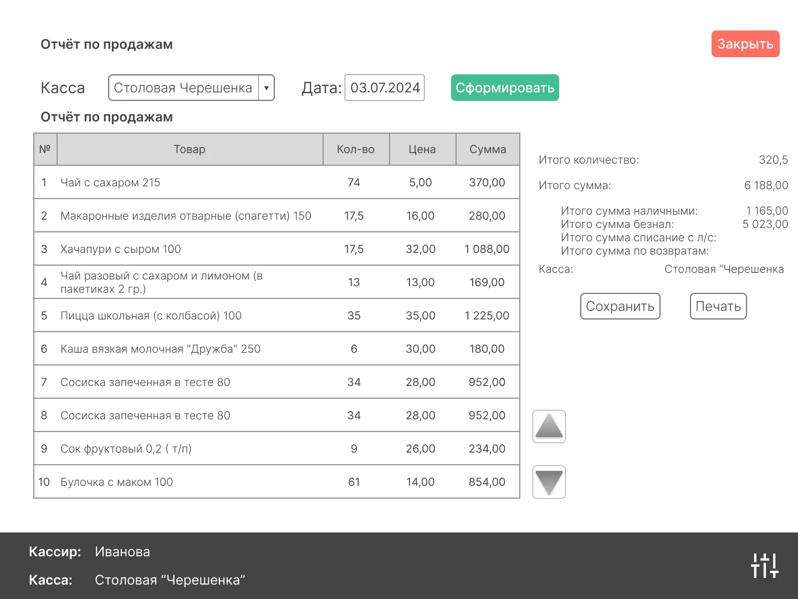Open the settings sliders icon in footer
The width and height of the screenshot is (798, 599).
[765, 566]
